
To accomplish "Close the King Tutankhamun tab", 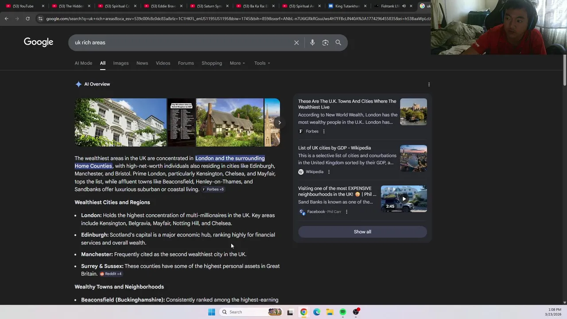I will tap(365, 6).
